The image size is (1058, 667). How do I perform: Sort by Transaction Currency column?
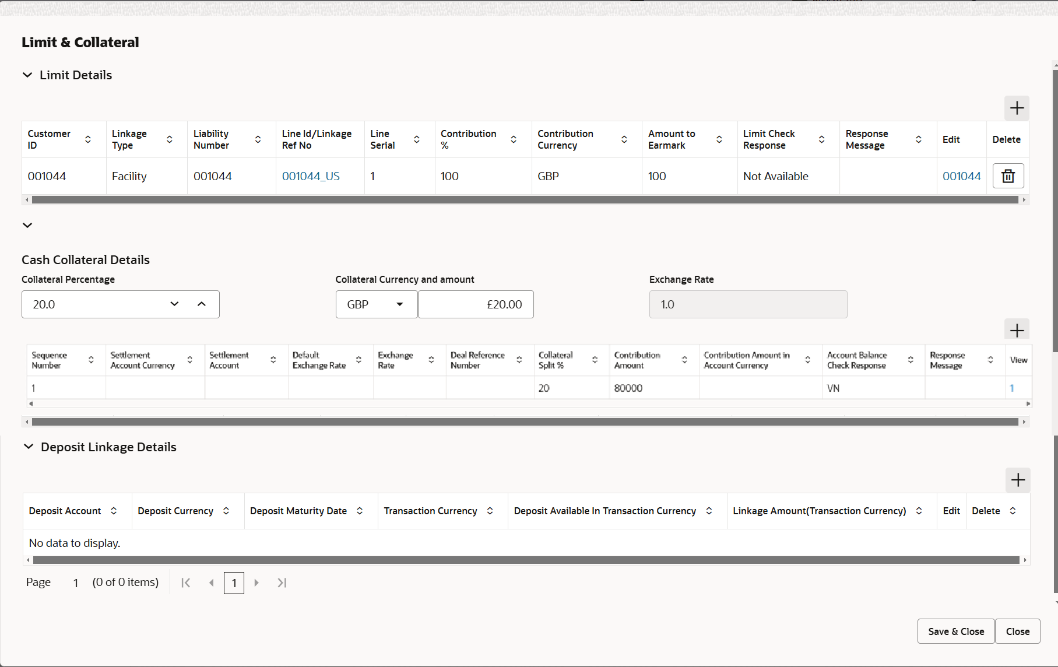click(490, 511)
